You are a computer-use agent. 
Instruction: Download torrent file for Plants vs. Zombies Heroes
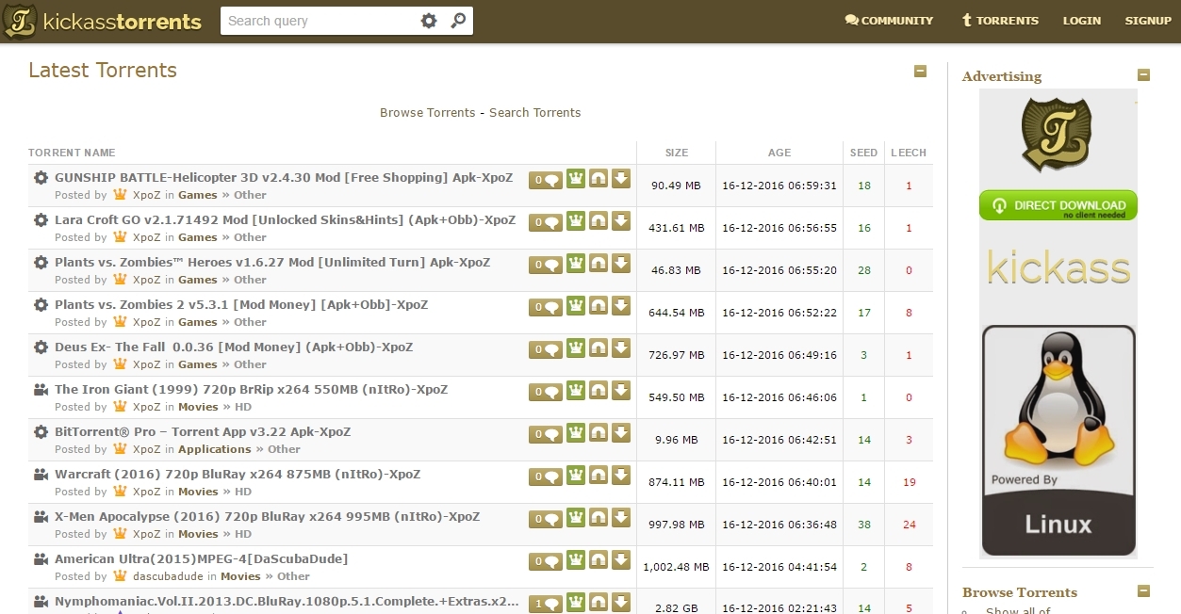coord(621,264)
